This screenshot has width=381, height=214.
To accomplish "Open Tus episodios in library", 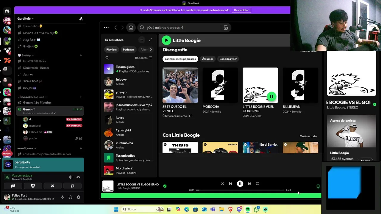I will click(x=129, y=158).
